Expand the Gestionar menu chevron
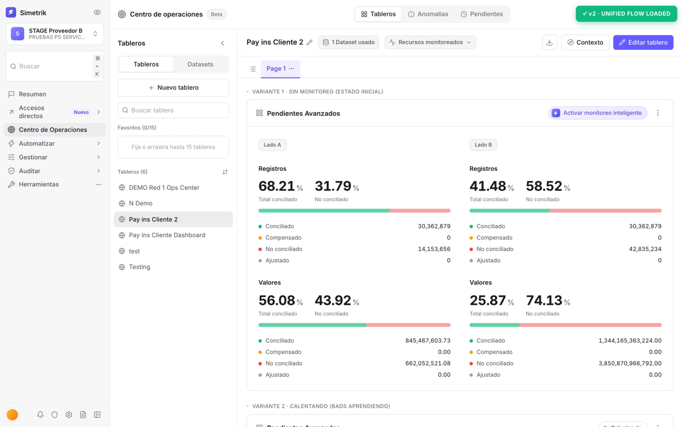 tap(99, 157)
